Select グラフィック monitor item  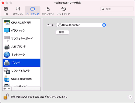(22, 30)
